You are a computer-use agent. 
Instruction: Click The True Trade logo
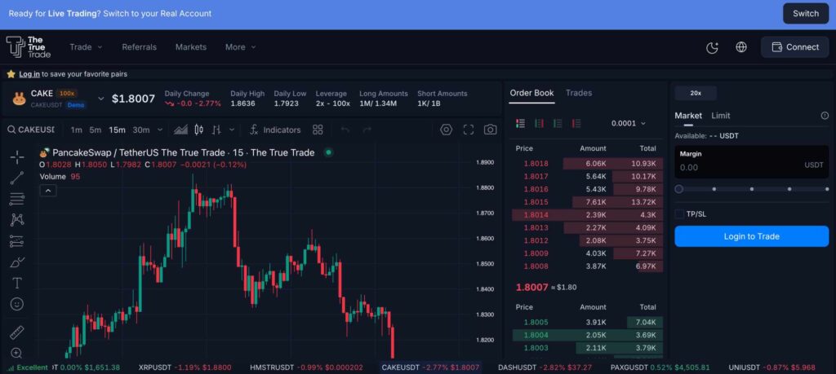click(29, 46)
